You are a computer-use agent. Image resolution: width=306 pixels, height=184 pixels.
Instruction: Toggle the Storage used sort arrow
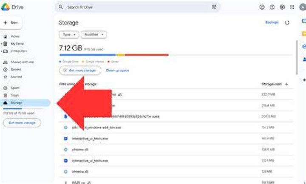286,84
